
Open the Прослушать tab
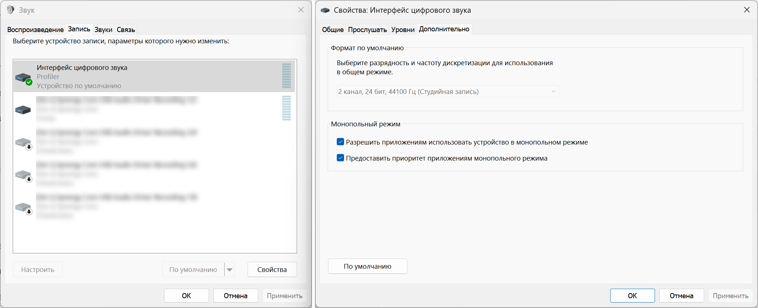367,29
